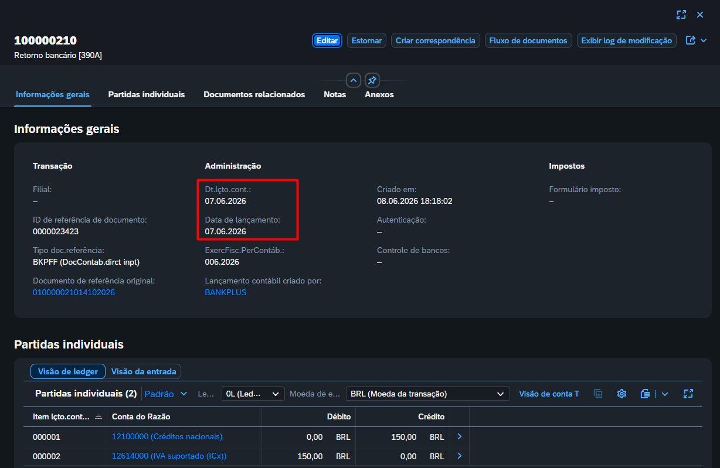This screenshot has height=468, width=720.
Task: Select item number 000001 in the table
Action: tap(46, 436)
